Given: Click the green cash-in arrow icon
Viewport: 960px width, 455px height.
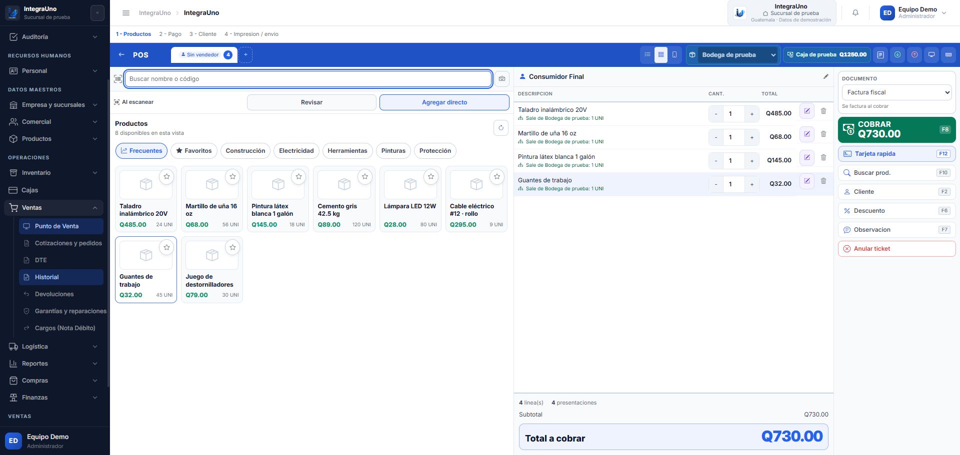Looking at the screenshot, I should (897, 55).
